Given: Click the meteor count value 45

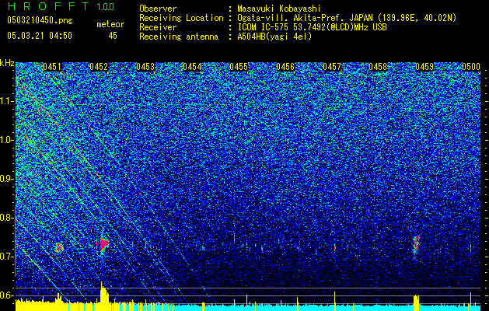Looking at the screenshot, I should tap(113, 36).
